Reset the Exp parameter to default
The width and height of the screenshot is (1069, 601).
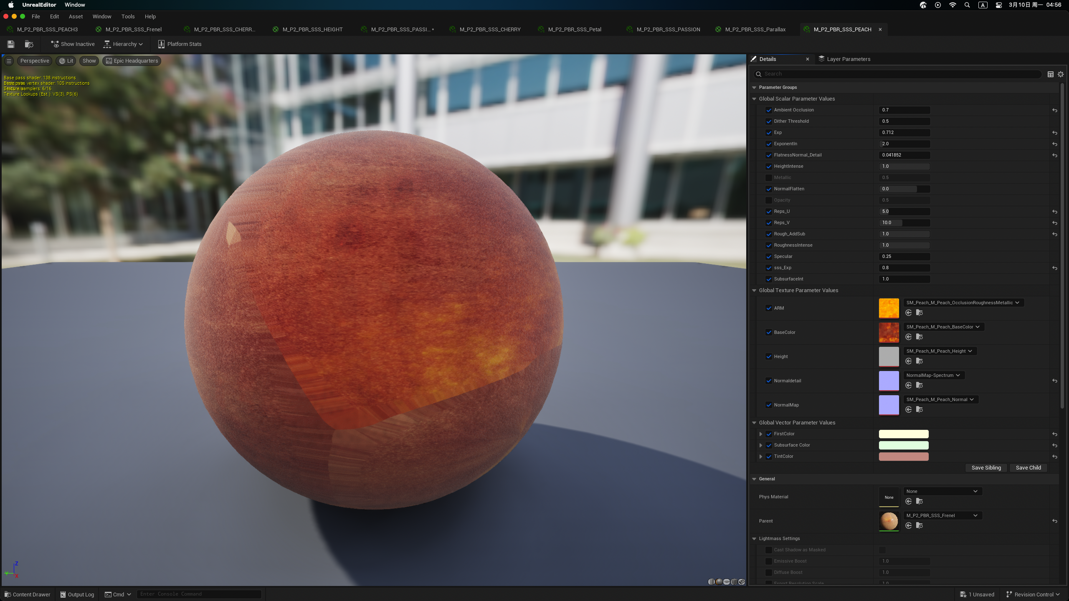1055,133
